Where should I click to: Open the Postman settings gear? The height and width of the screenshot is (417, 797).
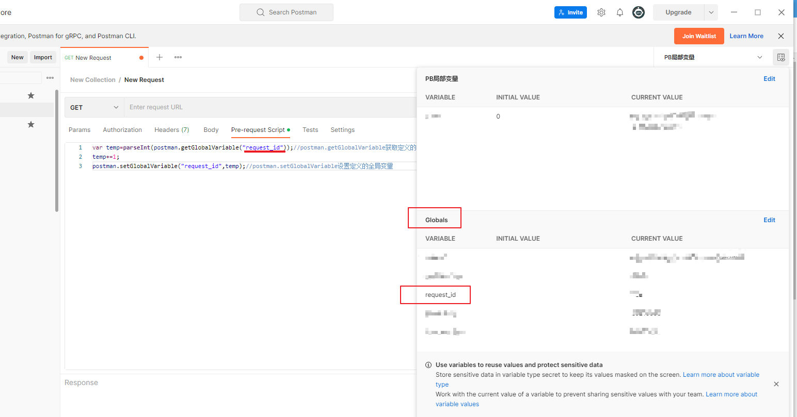tap(601, 12)
